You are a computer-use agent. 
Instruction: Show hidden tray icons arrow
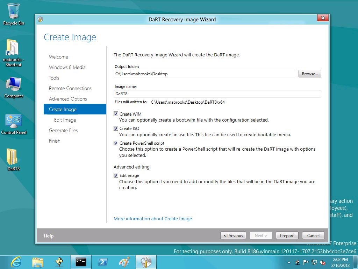coord(289,262)
